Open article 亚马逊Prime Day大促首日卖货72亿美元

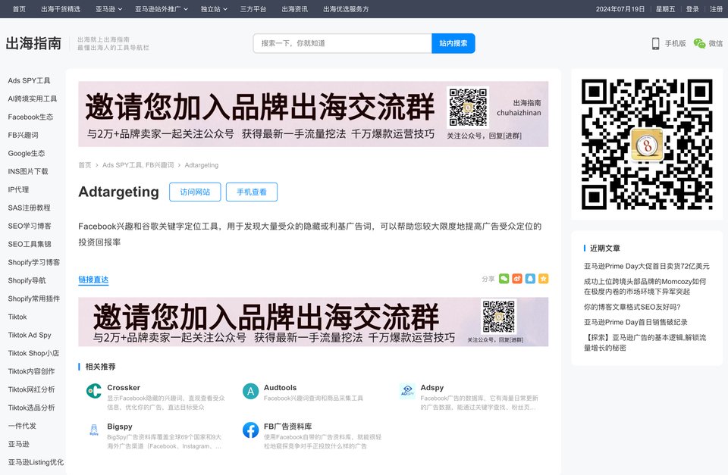(x=647, y=266)
